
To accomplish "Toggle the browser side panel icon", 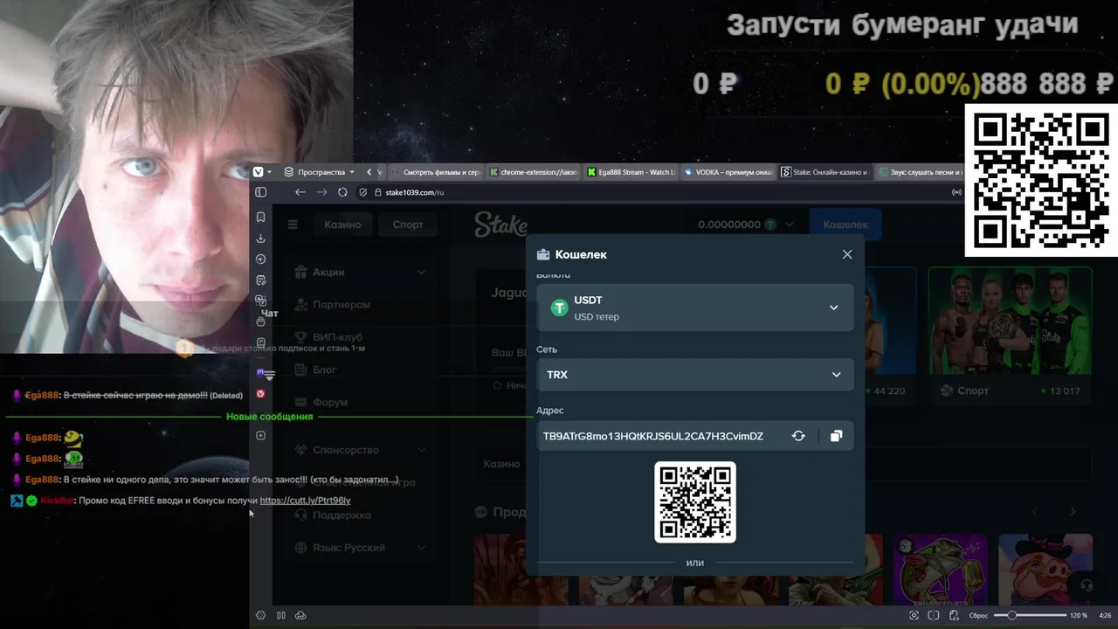I will (x=260, y=192).
